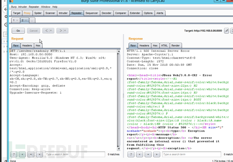Open the Help menu
The width and height of the screenshot is (233, 162).
click(x=55, y=7)
